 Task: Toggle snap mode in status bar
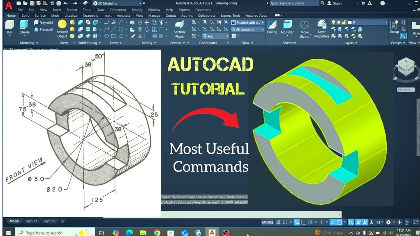(x=285, y=222)
